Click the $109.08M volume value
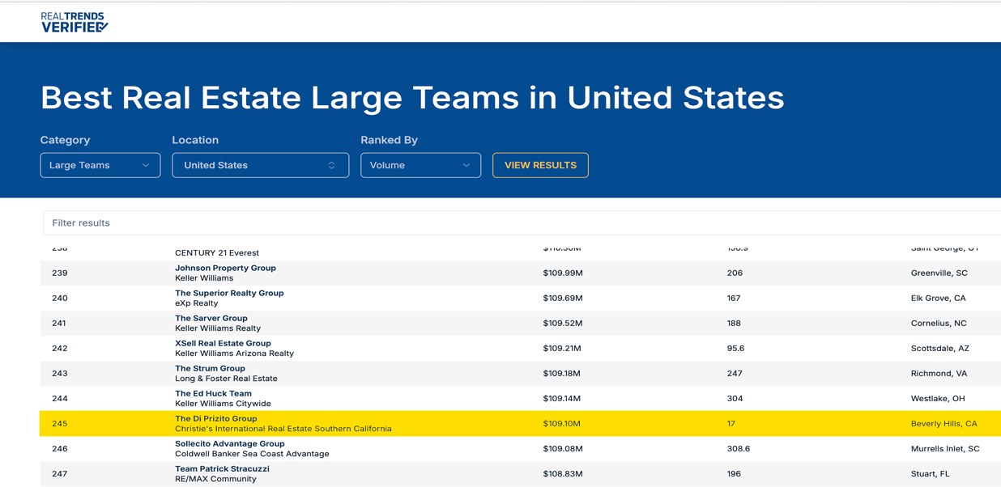The image size is (1001, 487). (x=563, y=449)
